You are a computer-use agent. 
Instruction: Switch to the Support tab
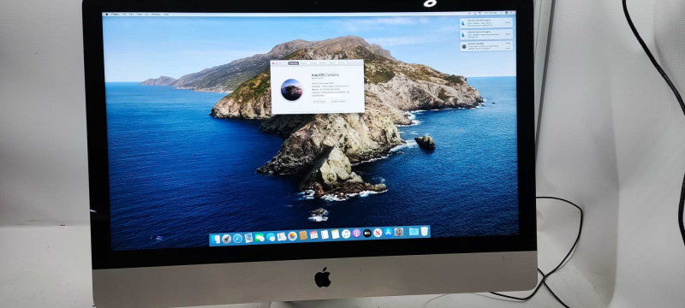point(332,63)
